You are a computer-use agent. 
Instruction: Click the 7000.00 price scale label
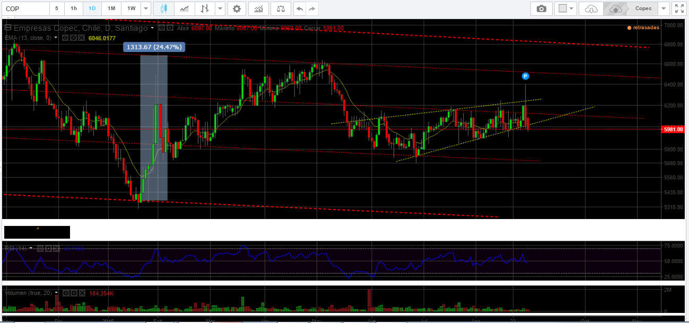point(673,25)
